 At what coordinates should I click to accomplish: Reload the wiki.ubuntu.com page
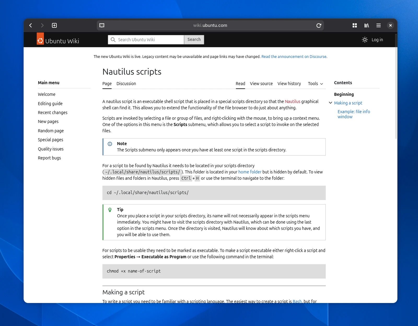[x=319, y=25]
